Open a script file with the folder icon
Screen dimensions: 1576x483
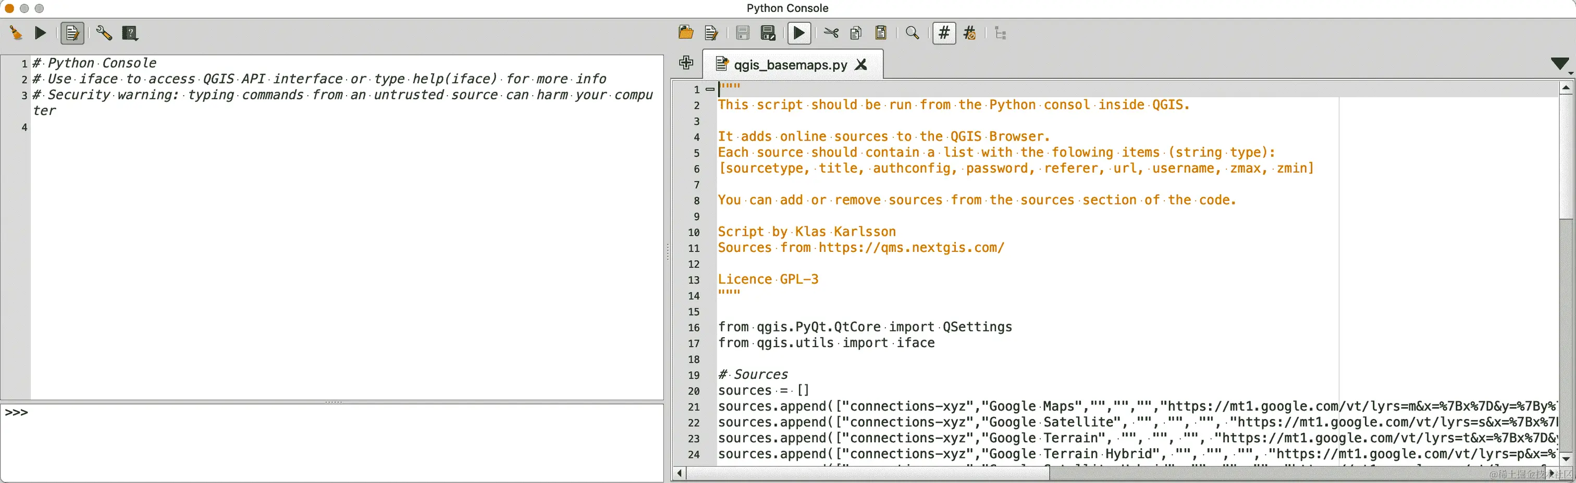point(686,33)
